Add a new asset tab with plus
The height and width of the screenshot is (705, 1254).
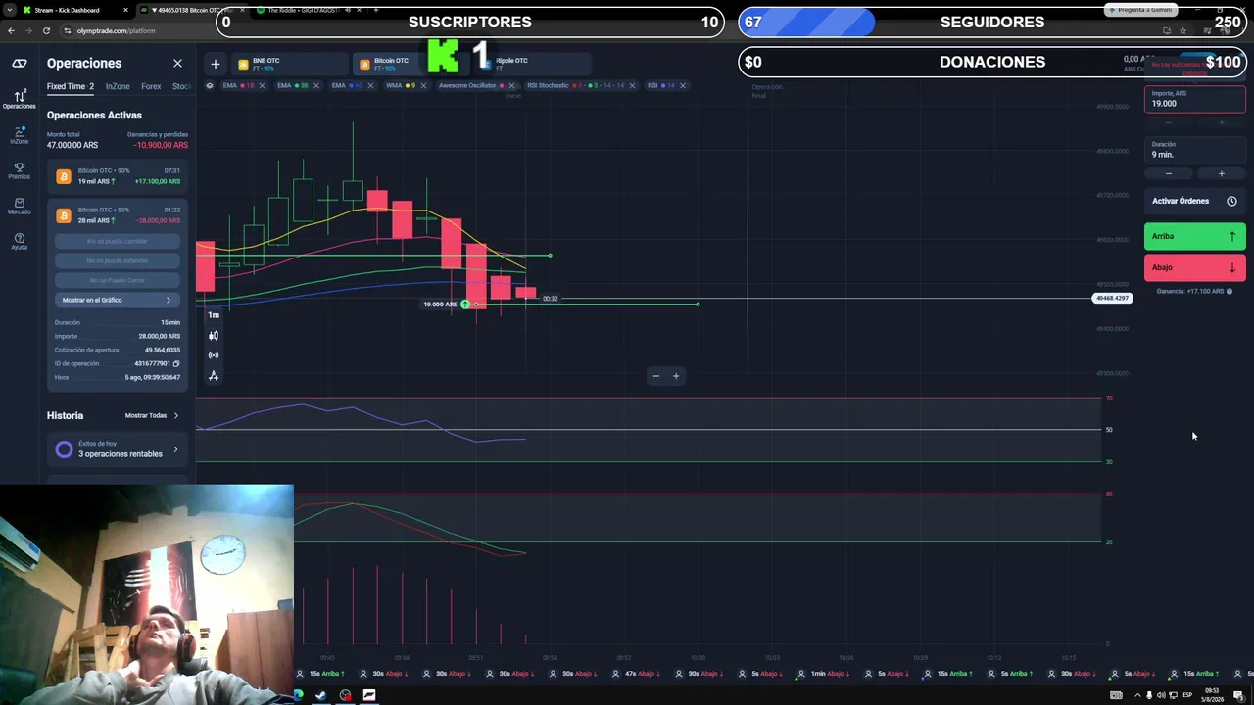215,65
